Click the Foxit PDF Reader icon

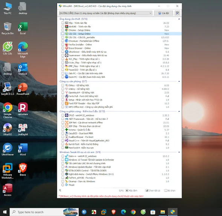pos(67,103)
